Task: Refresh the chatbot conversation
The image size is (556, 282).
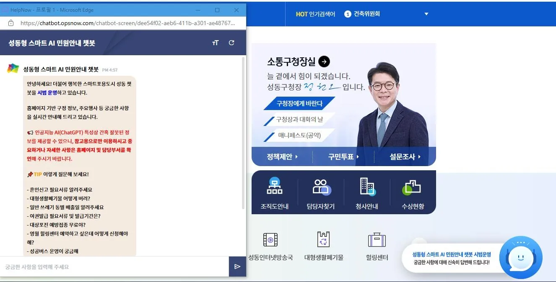Action: coord(231,43)
